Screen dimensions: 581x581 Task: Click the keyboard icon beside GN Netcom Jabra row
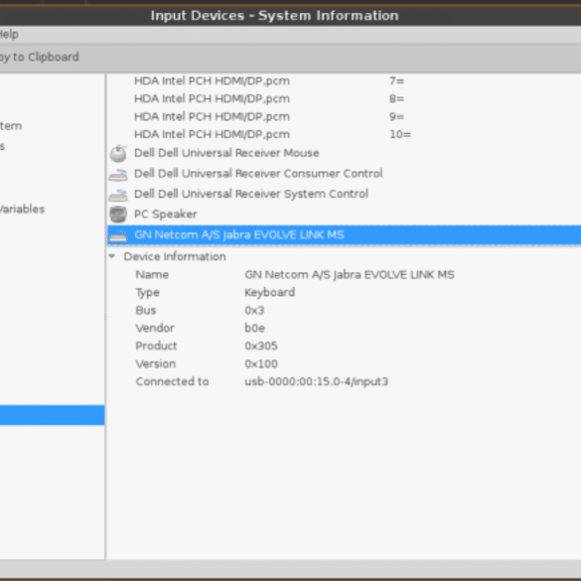118,235
